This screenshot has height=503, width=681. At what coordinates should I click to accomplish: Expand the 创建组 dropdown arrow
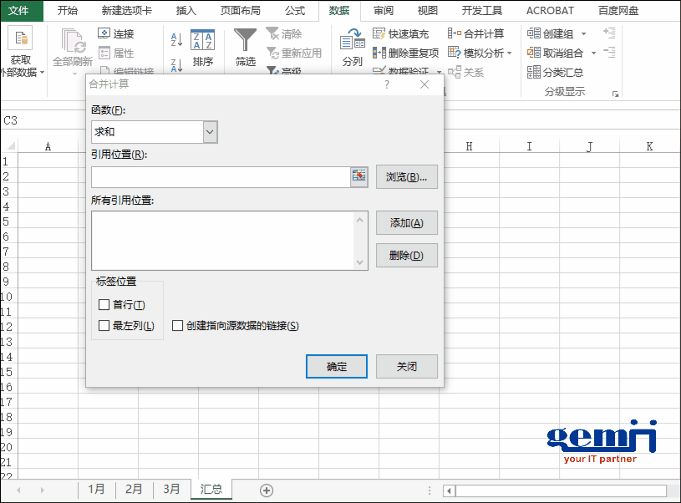click(583, 34)
